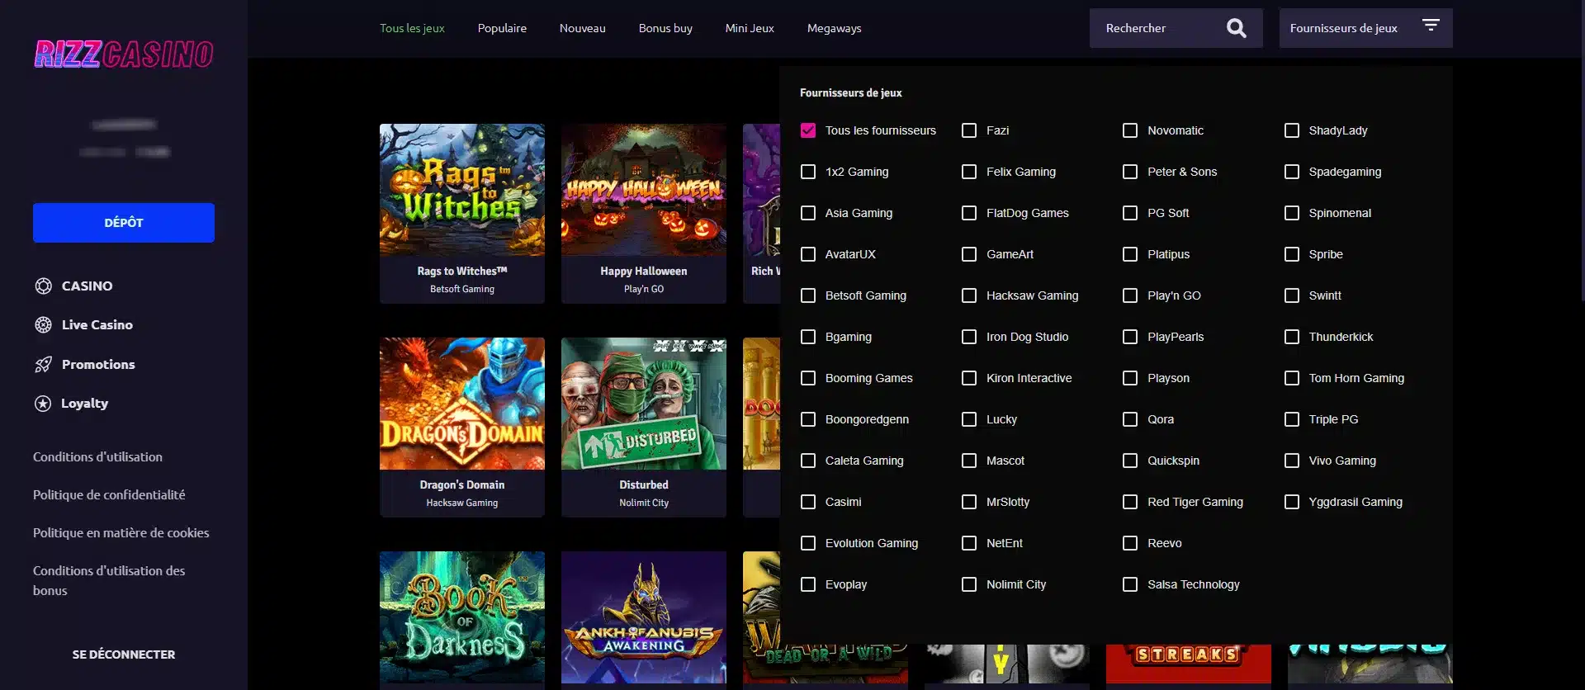Click the Promotions rocket icon
This screenshot has height=690, width=1585.
(x=43, y=364)
